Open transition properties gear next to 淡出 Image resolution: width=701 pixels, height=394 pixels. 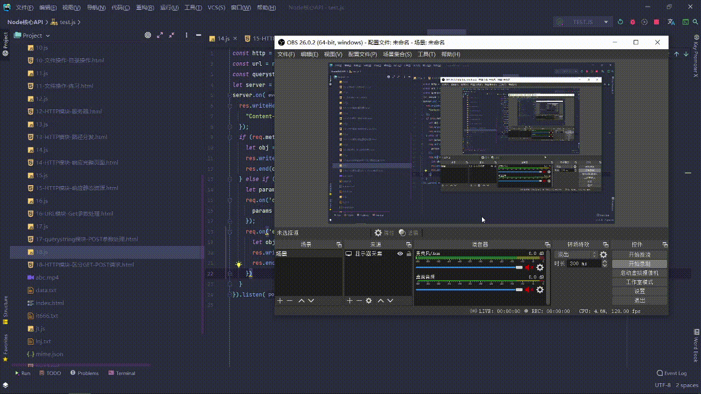point(604,254)
